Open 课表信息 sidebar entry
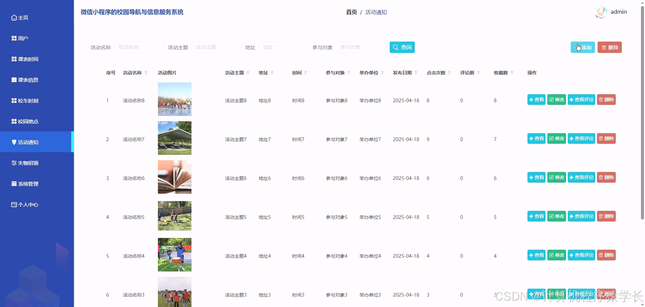This screenshot has width=645, height=307. tap(37, 80)
